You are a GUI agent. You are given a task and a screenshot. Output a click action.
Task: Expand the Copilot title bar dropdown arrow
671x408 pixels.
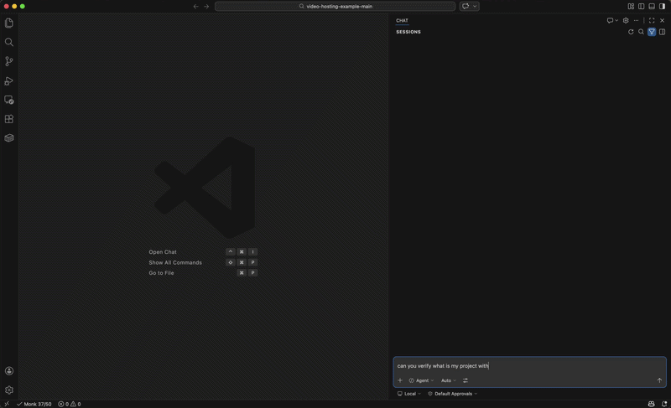click(x=475, y=7)
